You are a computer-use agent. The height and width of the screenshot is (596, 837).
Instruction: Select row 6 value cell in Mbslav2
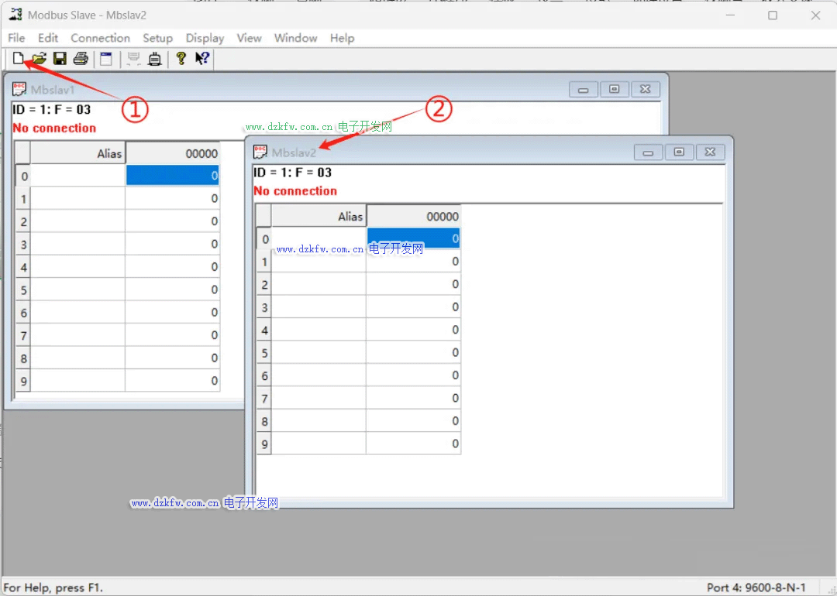point(413,376)
